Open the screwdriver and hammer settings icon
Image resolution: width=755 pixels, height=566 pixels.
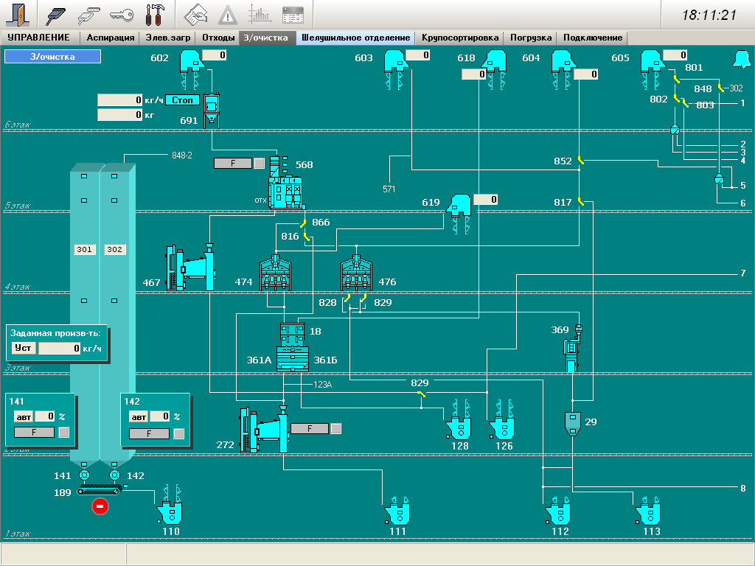click(154, 14)
